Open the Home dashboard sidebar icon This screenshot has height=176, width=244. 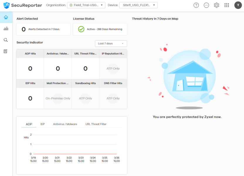tap(6, 17)
